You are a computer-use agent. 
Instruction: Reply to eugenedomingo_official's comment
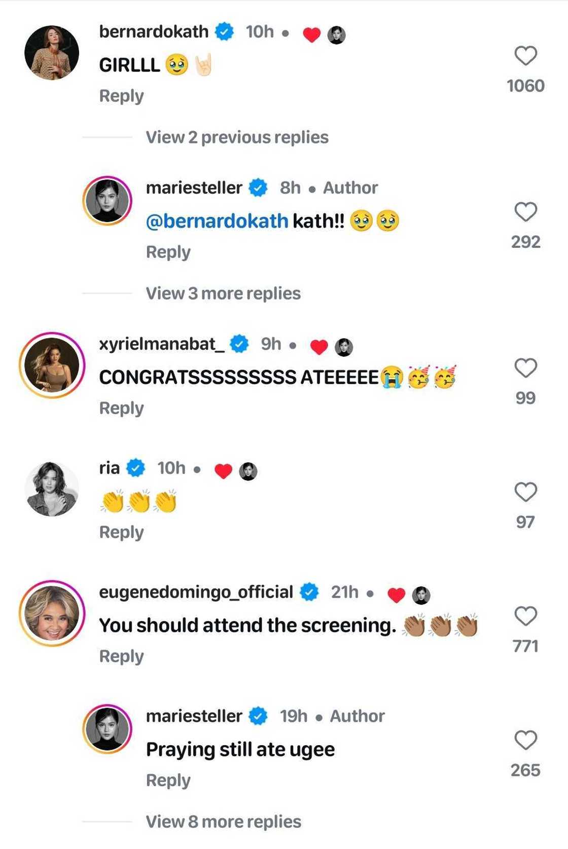(121, 656)
